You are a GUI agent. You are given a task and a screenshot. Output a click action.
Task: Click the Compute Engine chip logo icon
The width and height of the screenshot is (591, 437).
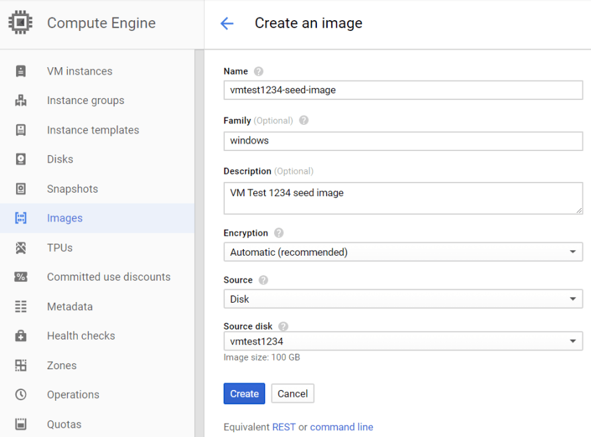(x=20, y=23)
